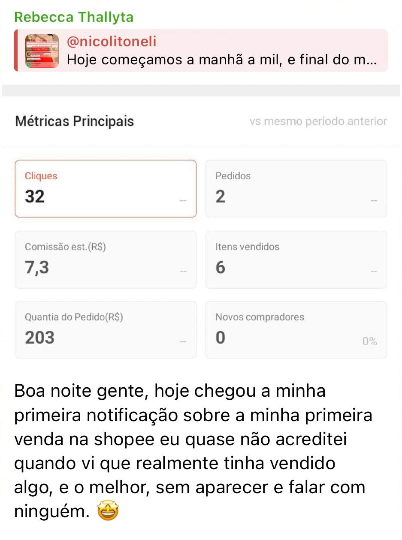Click the 203 order amount value
Image resolution: width=402 pixels, height=540 pixels.
pyautogui.click(x=40, y=338)
